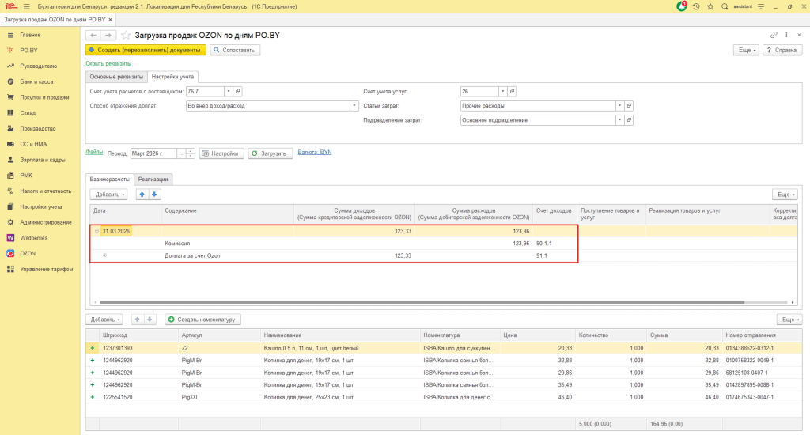Open Администрирование section
The image size is (810, 435).
point(45,222)
